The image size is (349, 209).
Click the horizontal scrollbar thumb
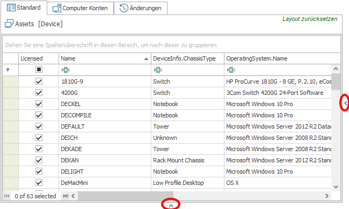(x=126, y=196)
